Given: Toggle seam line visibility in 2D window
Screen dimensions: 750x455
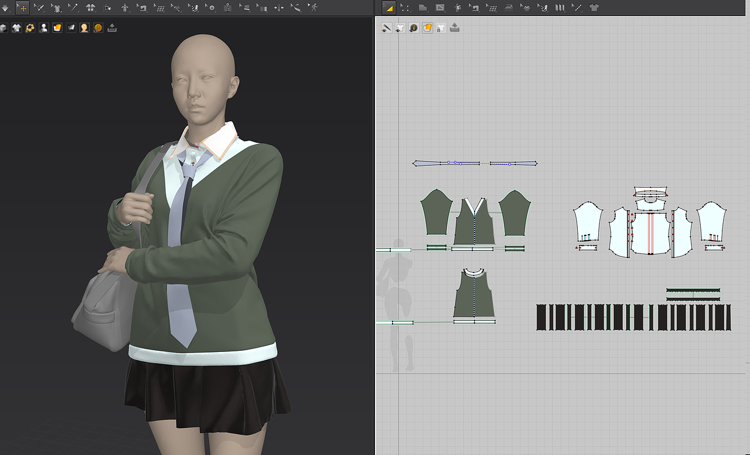Looking at the screenshot, I should [x=387, y=28].
